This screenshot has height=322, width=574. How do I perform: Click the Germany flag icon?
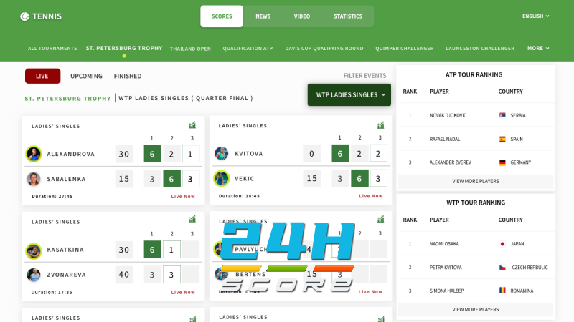(502, 162)
